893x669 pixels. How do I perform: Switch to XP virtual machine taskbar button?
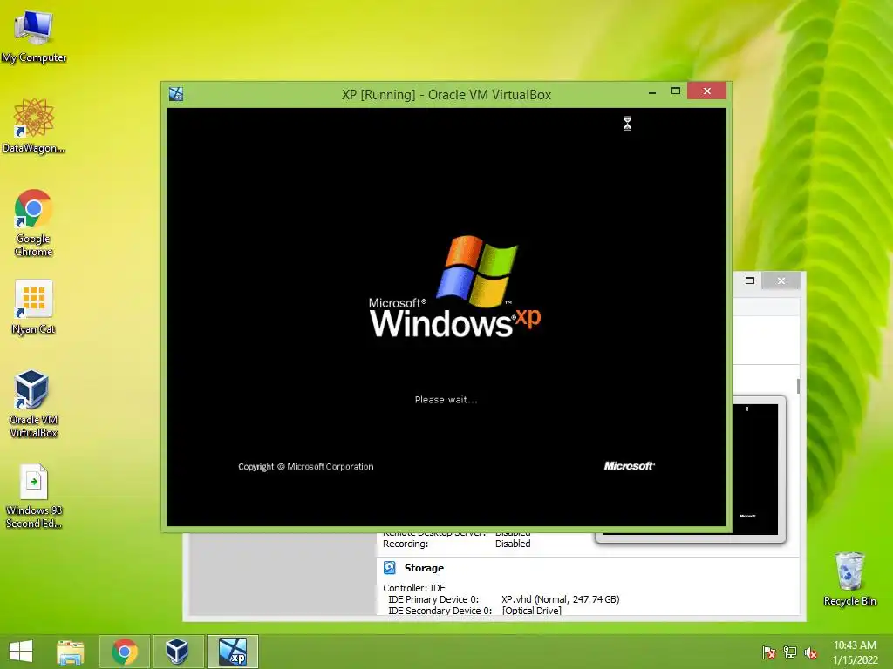[x=233, y=652]
